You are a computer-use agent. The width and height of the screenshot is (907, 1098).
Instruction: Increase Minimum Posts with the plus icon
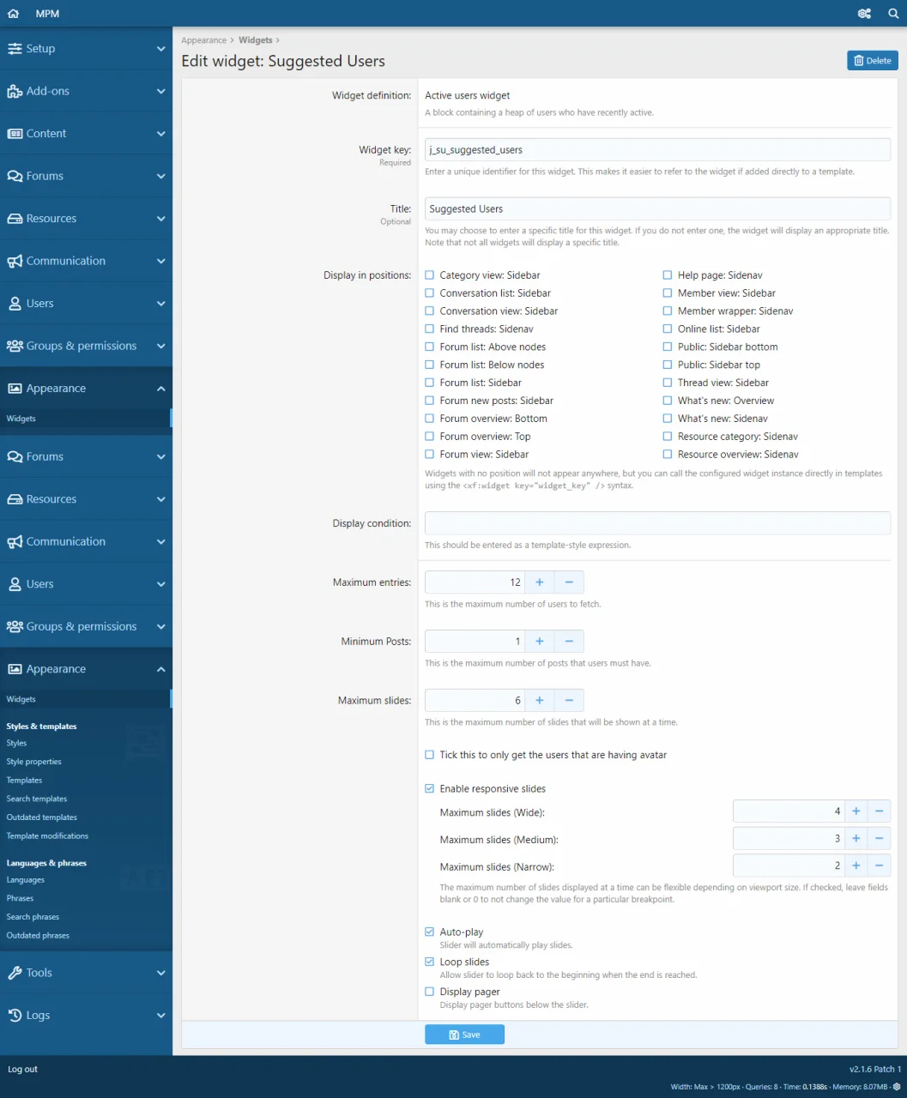tap(540, 642)
